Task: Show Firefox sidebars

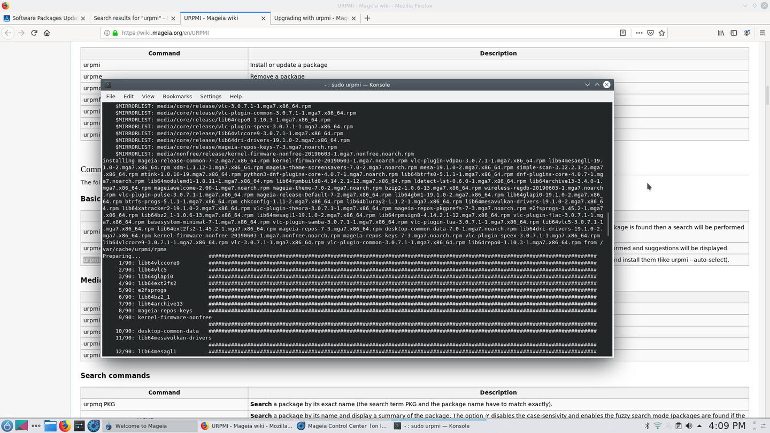Action: click(x=734, y=33)
